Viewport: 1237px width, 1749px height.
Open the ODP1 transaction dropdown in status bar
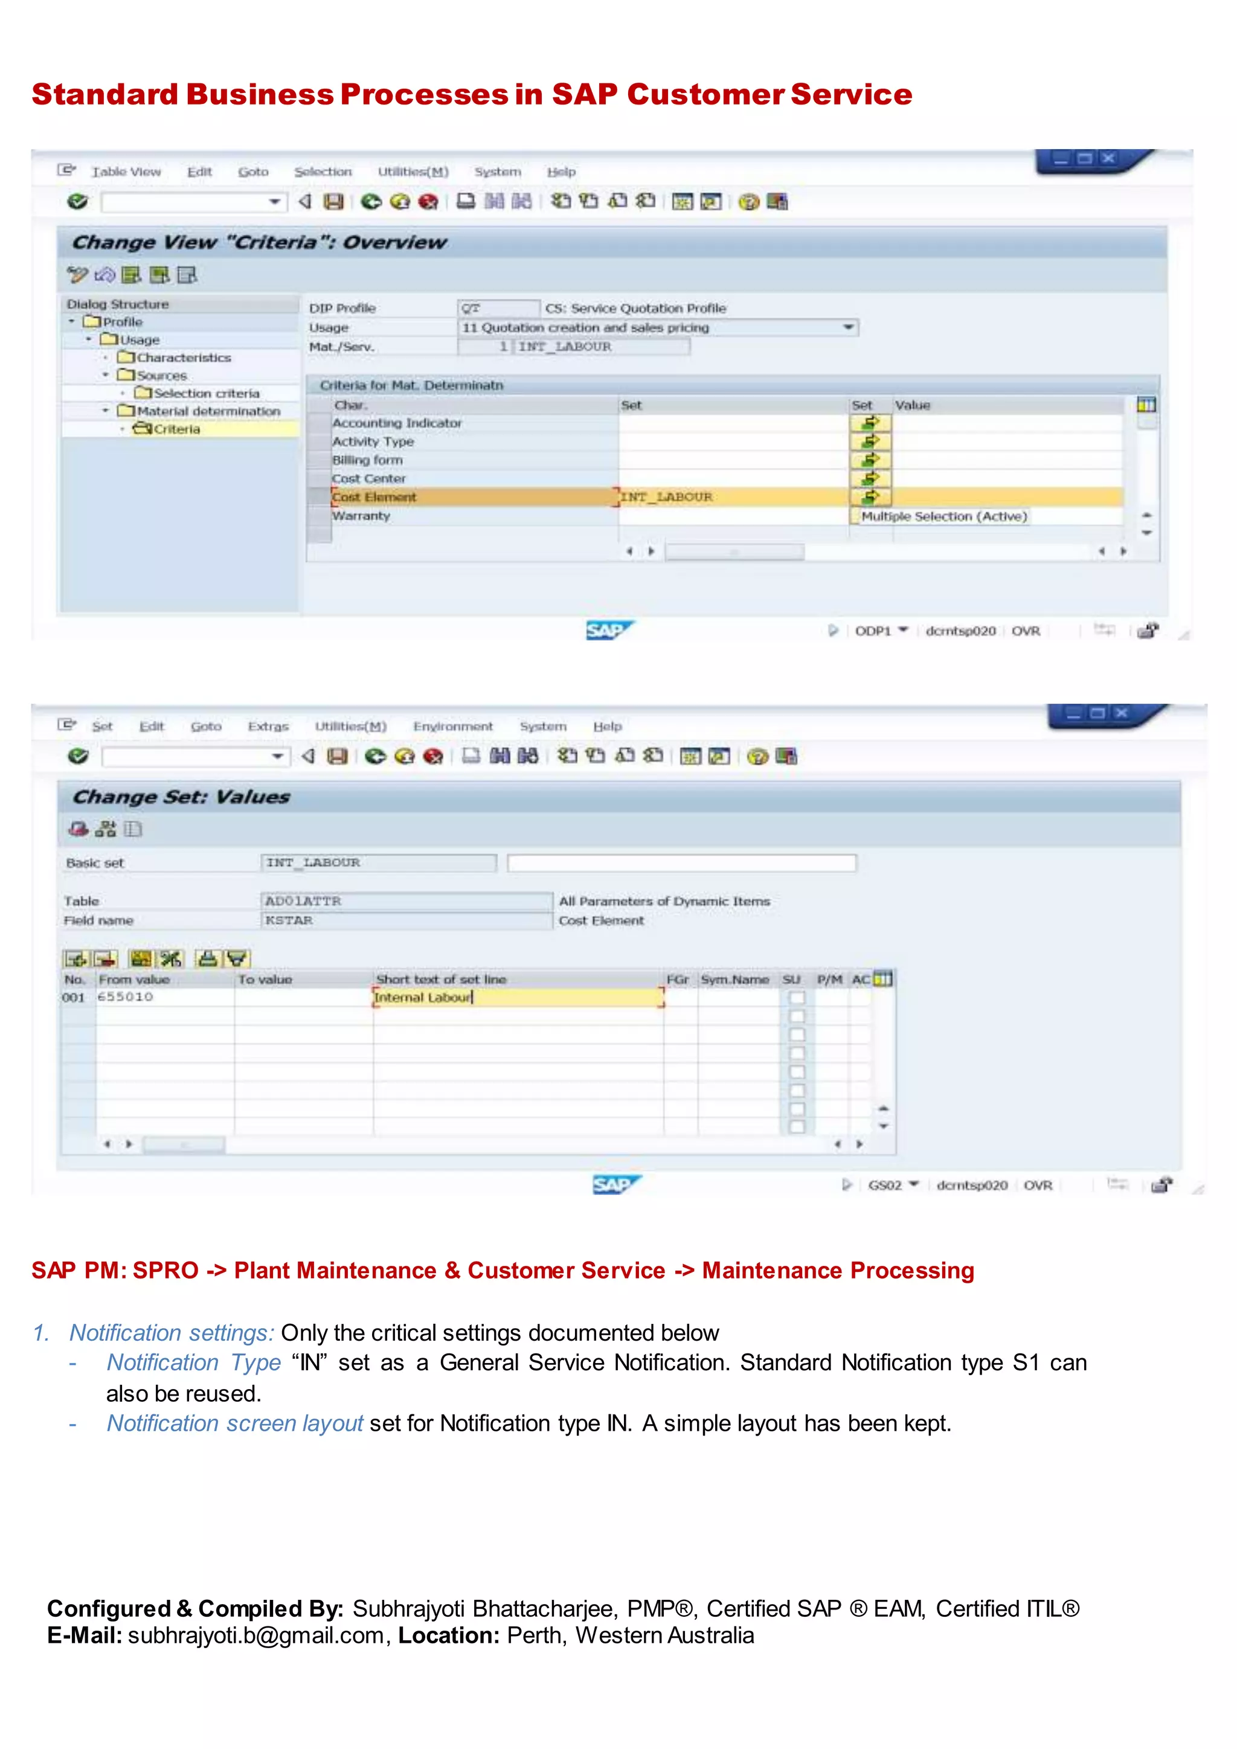pos(904,630)
